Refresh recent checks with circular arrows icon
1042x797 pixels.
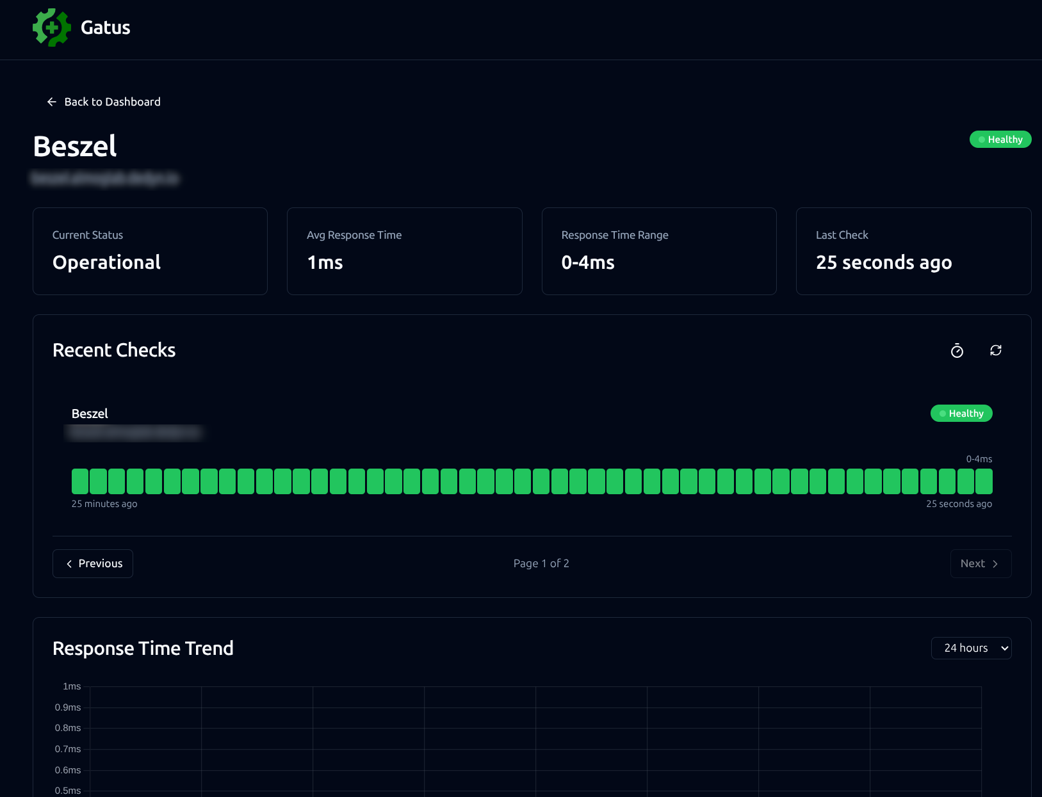(995, 350)
